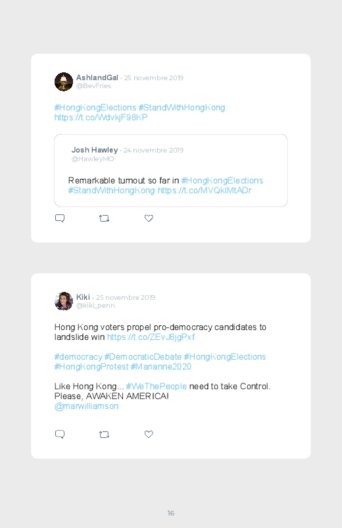The image size is (342, 528).
Task: Open the #WeThePeople hashtag
Action: pos(156,386)
